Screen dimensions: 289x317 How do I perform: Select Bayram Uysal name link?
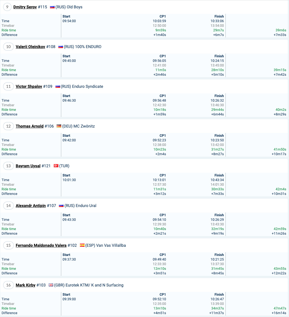[28, 166]
